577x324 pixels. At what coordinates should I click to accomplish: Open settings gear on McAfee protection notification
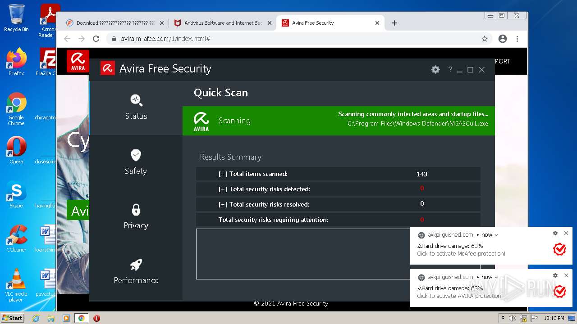pyautogui.click(x=555, y=233)
